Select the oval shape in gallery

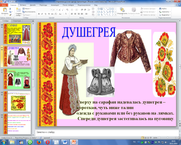coord(113,9)
